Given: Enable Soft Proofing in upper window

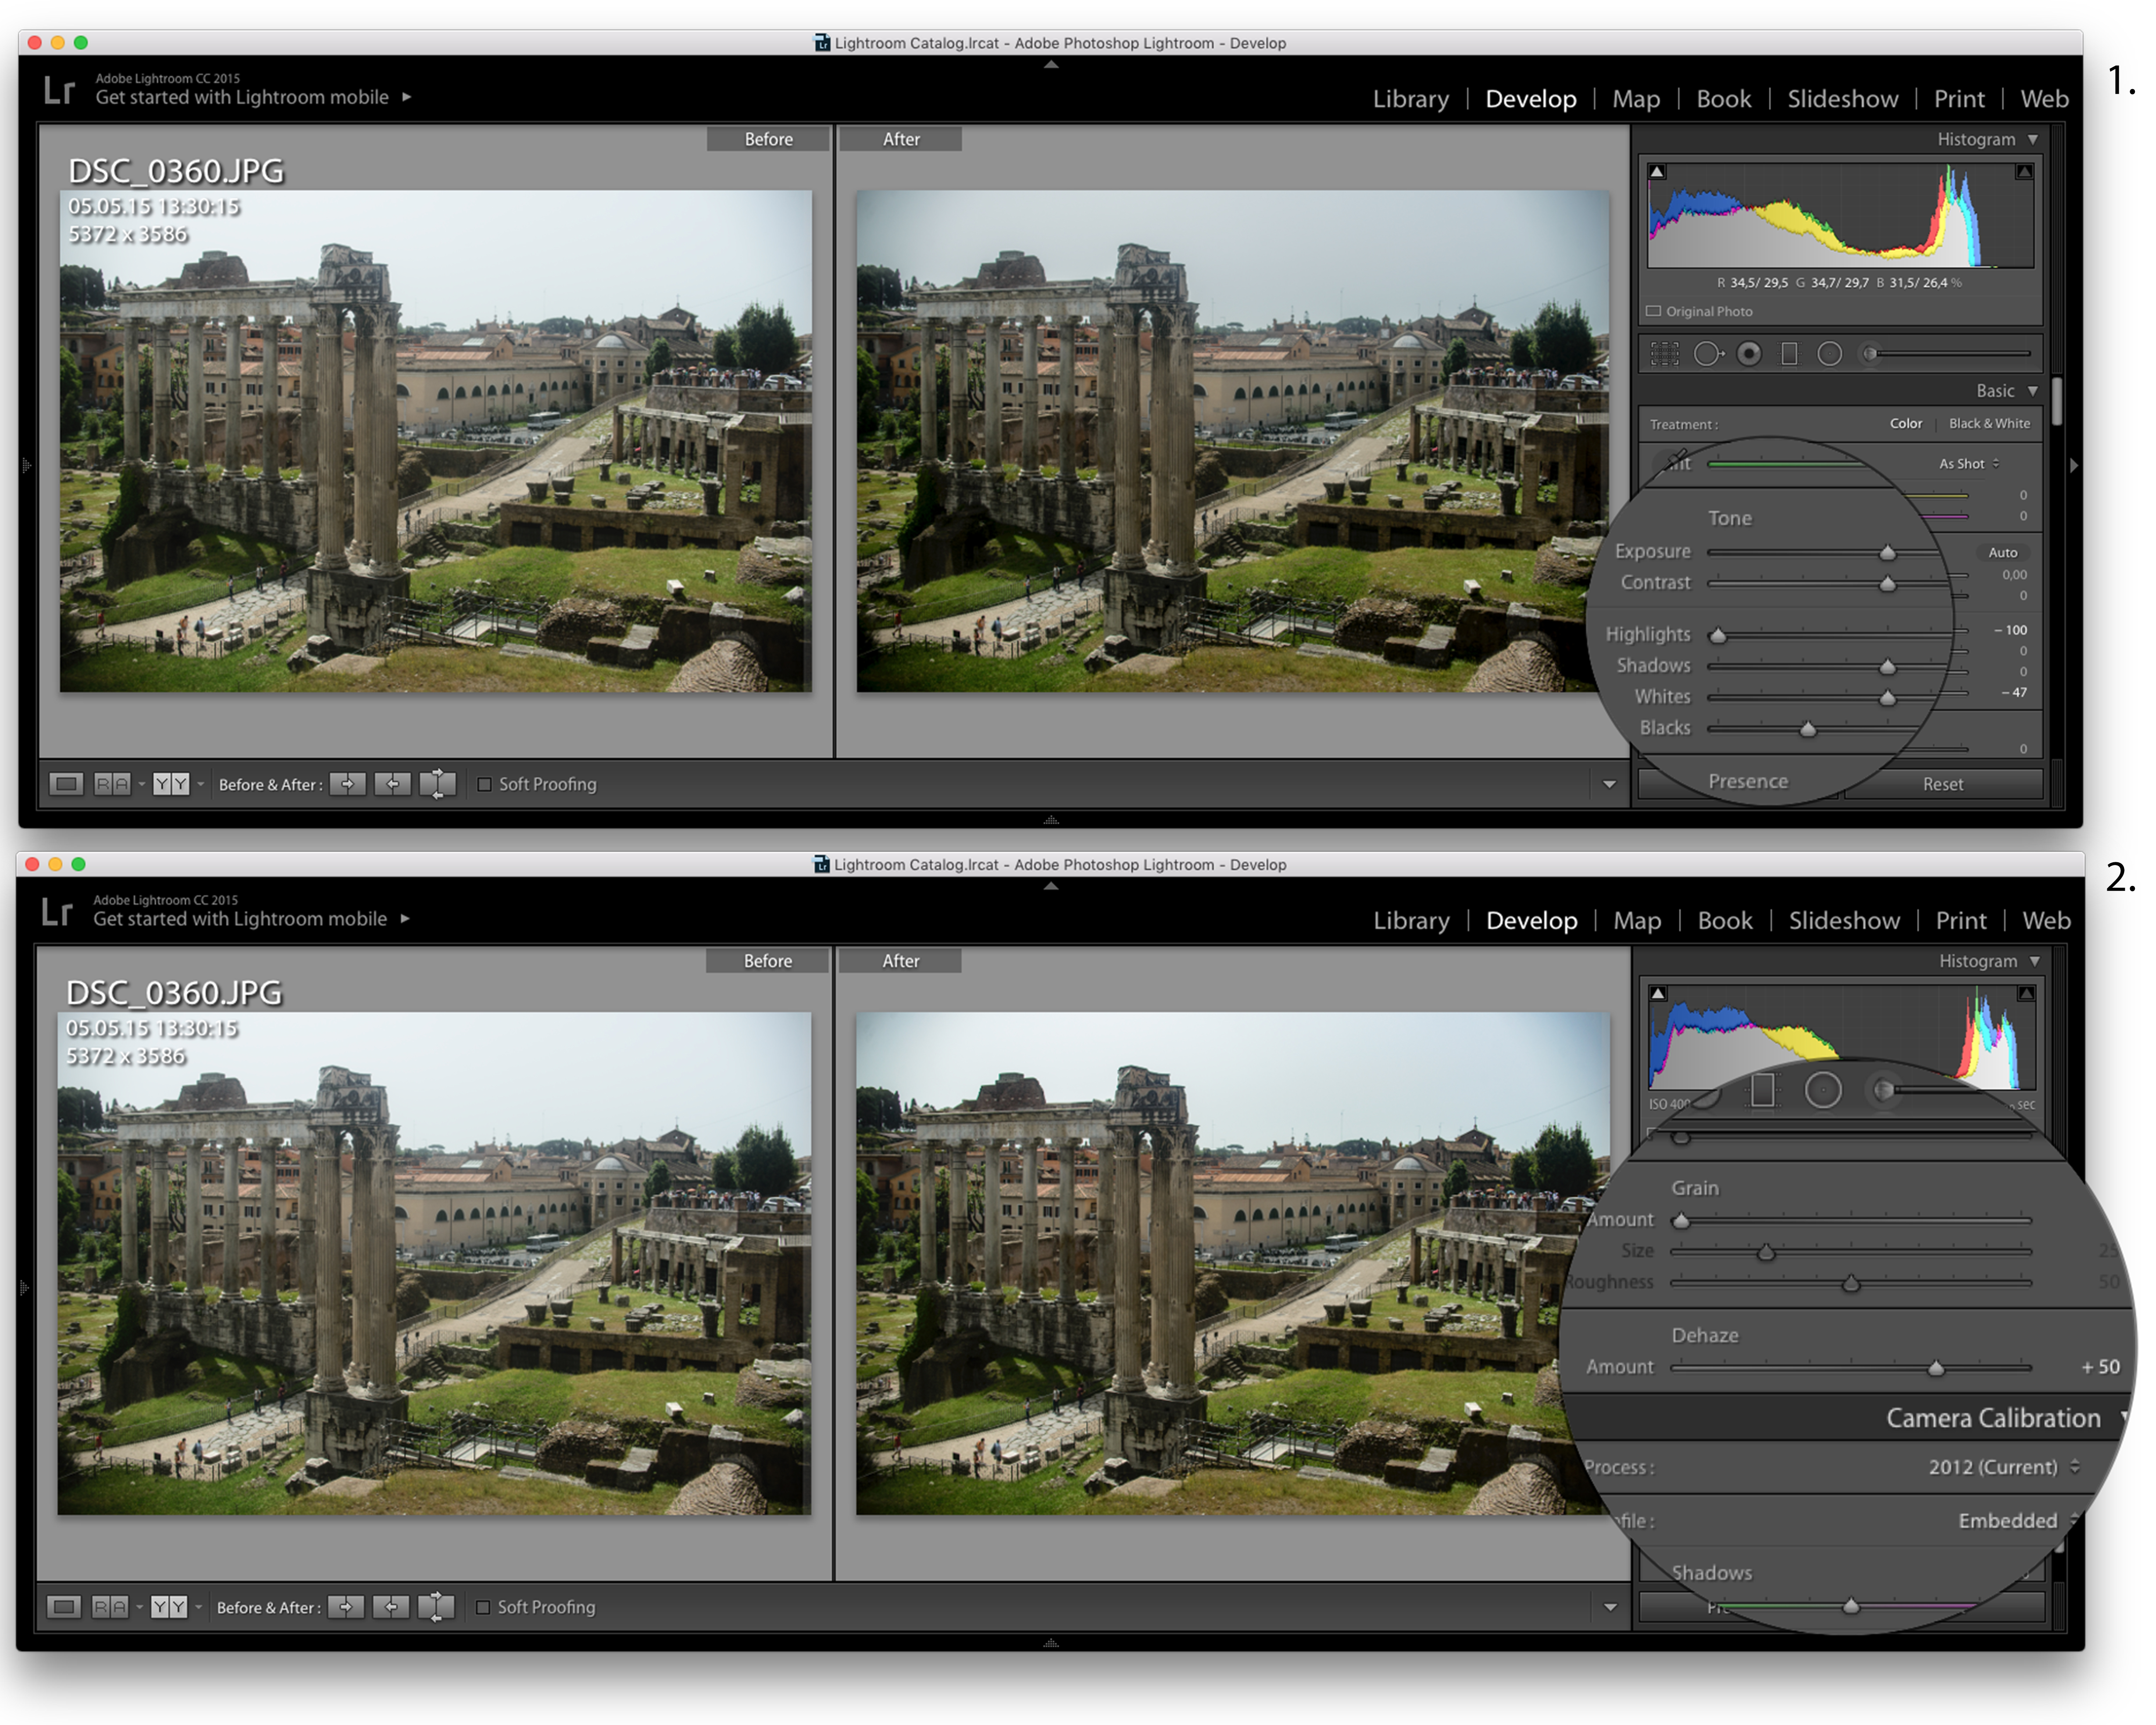Looking at the screenshot, I should 485,784.
